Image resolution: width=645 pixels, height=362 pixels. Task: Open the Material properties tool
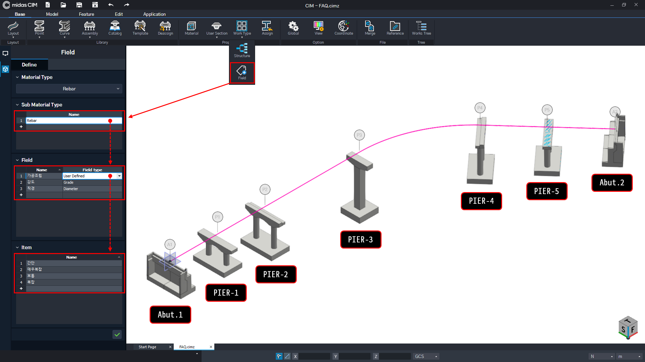[x=192, y=28]
